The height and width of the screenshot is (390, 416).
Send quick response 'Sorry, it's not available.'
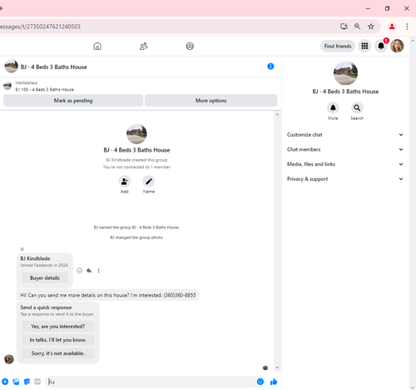coord(58,353)
